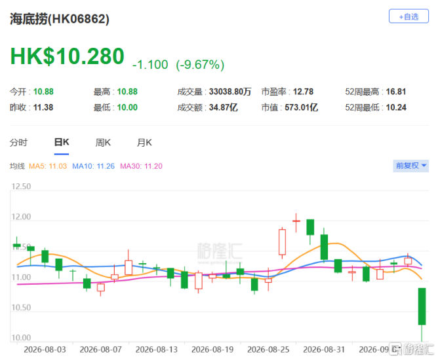Viewport: 438px width, 360px height.
Task: Click the percentage change (-9.67%)
Action: point(200,65)
